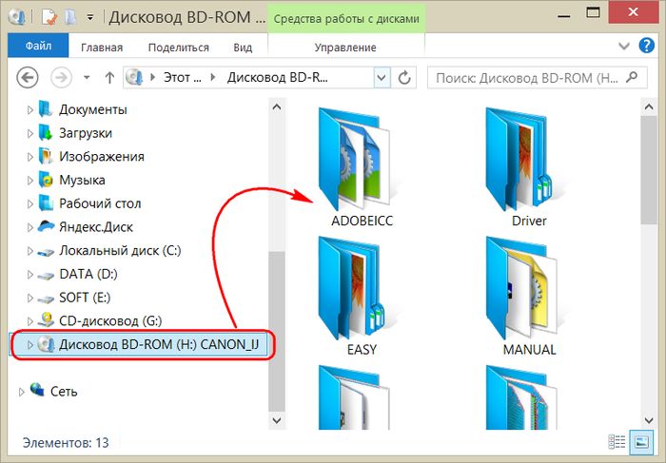
Task: Open the recent locations dropdown arrow
Action: (87, 78)
